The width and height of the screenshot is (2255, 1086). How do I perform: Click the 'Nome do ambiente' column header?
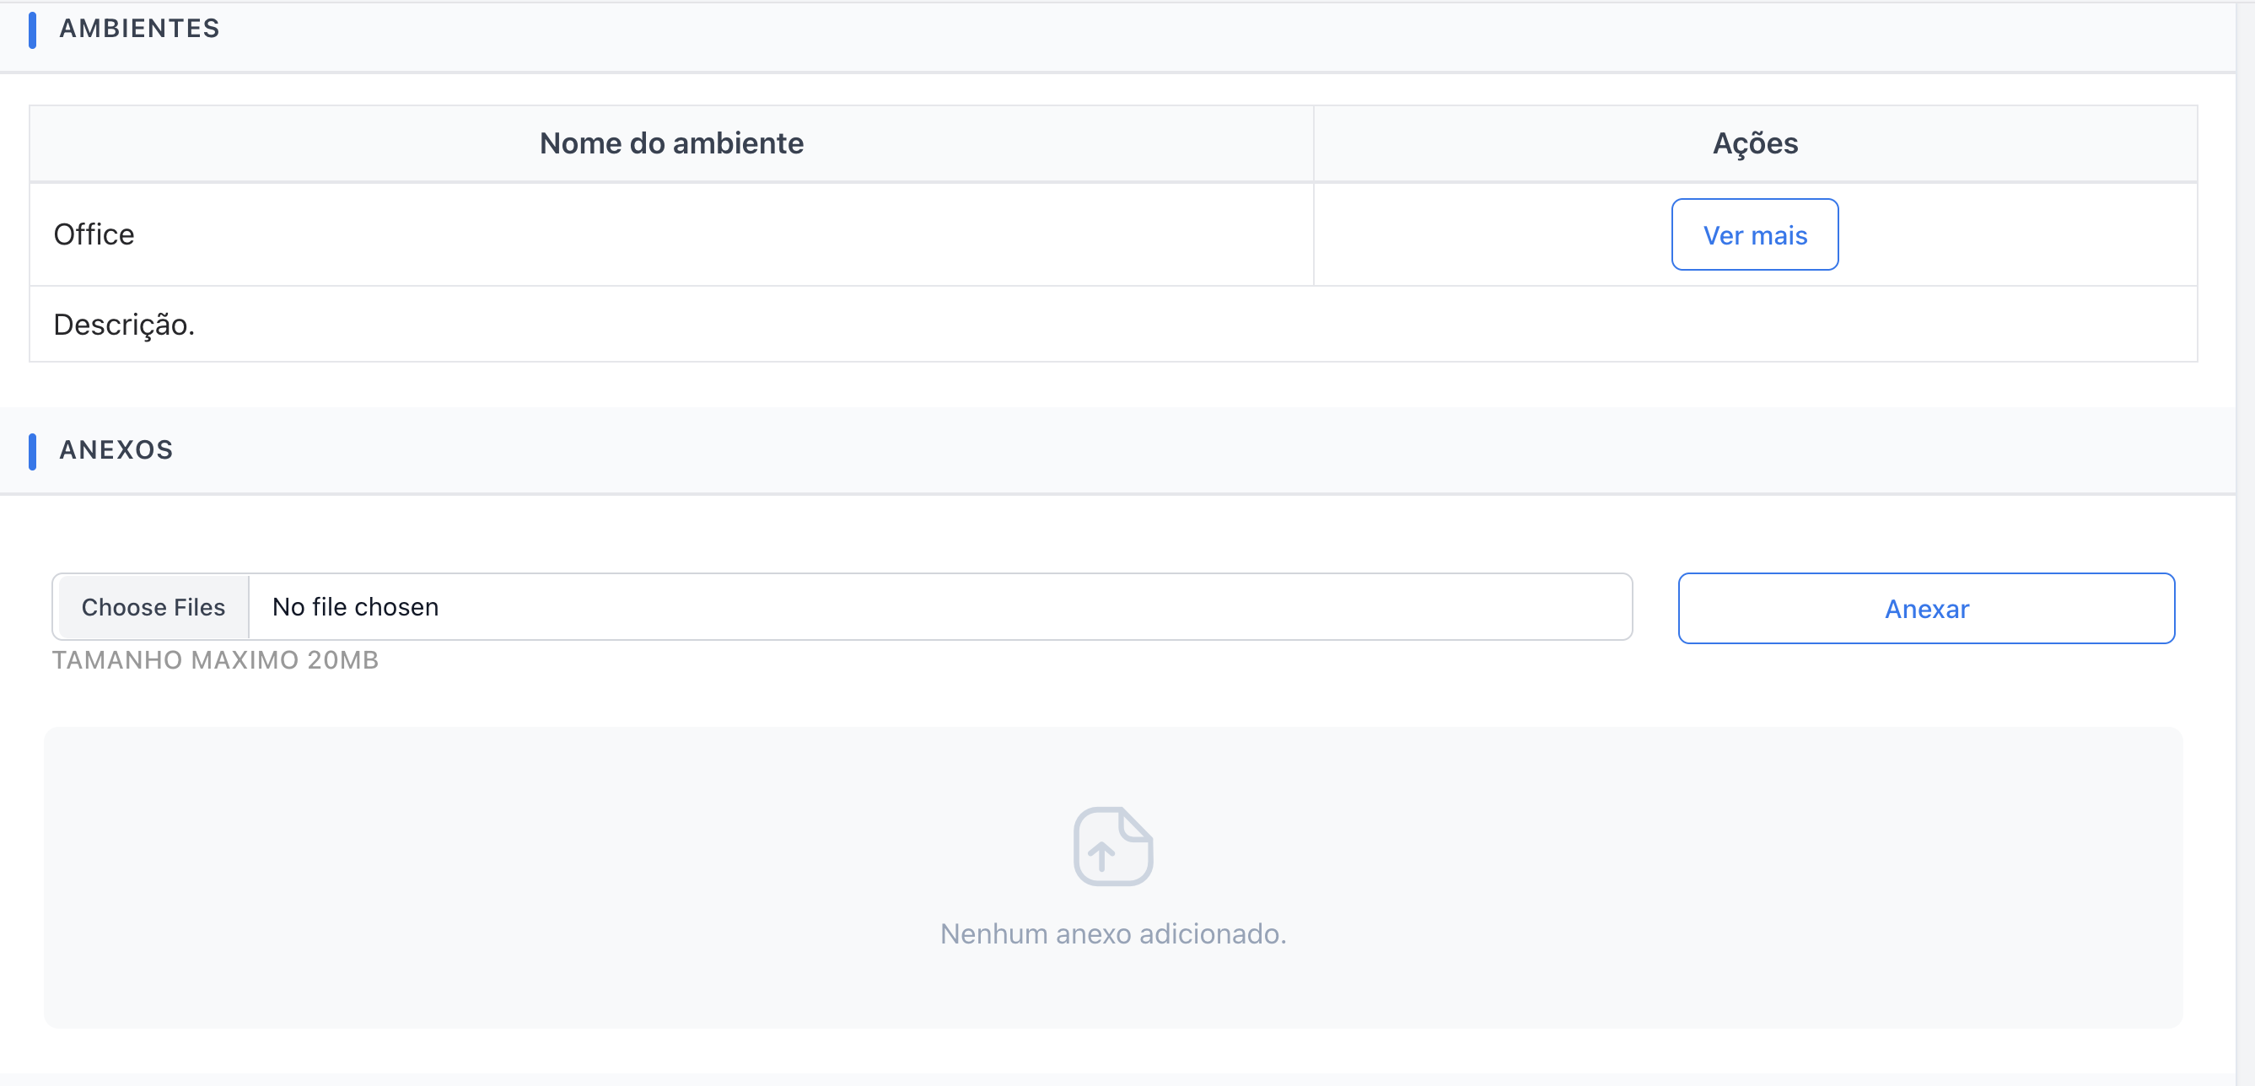click(671, 143)
